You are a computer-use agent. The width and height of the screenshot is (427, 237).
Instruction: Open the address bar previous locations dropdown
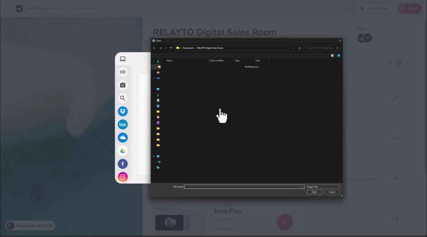click(x=293, y=48)
